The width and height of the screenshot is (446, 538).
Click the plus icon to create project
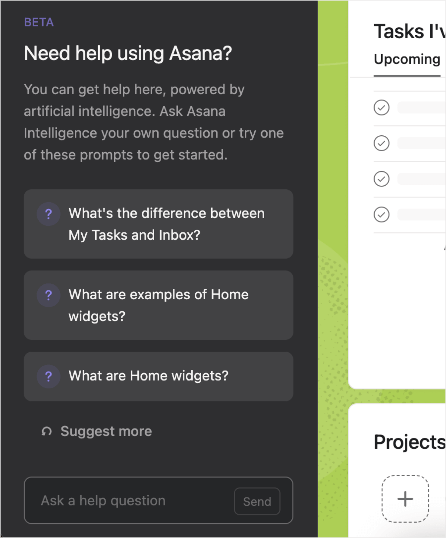click(x=405, y=499)
